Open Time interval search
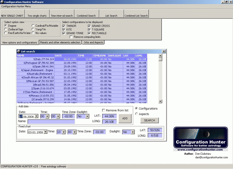Image resolution: width=233 pixels, height=169 pixels. pos(62,14)
